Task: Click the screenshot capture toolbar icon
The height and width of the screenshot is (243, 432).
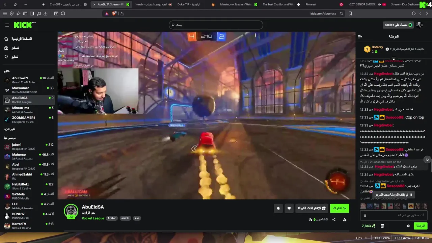Action: pyautogui.click(x=56, y=13)
